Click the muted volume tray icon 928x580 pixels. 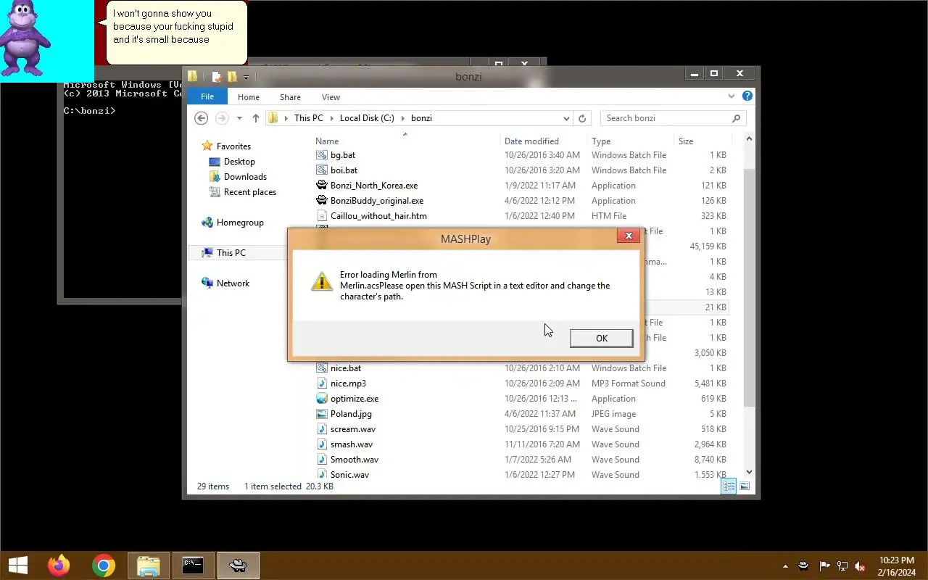click(x=860, y=566)
